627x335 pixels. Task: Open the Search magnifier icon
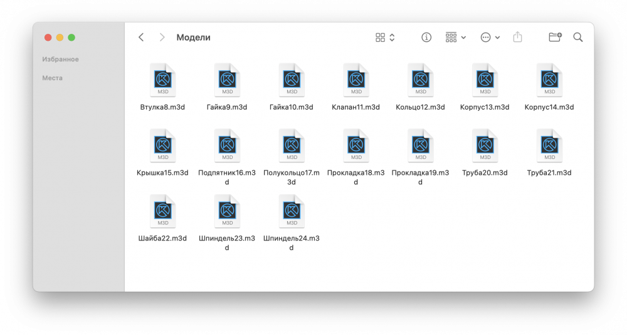click(578, 38)
